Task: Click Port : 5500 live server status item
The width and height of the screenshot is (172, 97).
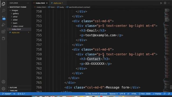Action: click(145, 94)
